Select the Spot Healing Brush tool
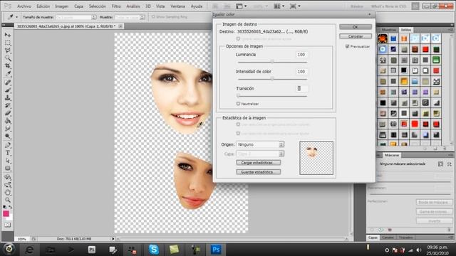Screen dimensions: 456x256 tap(8, 82)
